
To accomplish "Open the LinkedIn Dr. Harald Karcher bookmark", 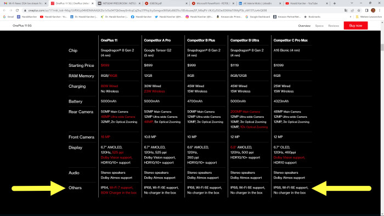I will click(84, 16).
